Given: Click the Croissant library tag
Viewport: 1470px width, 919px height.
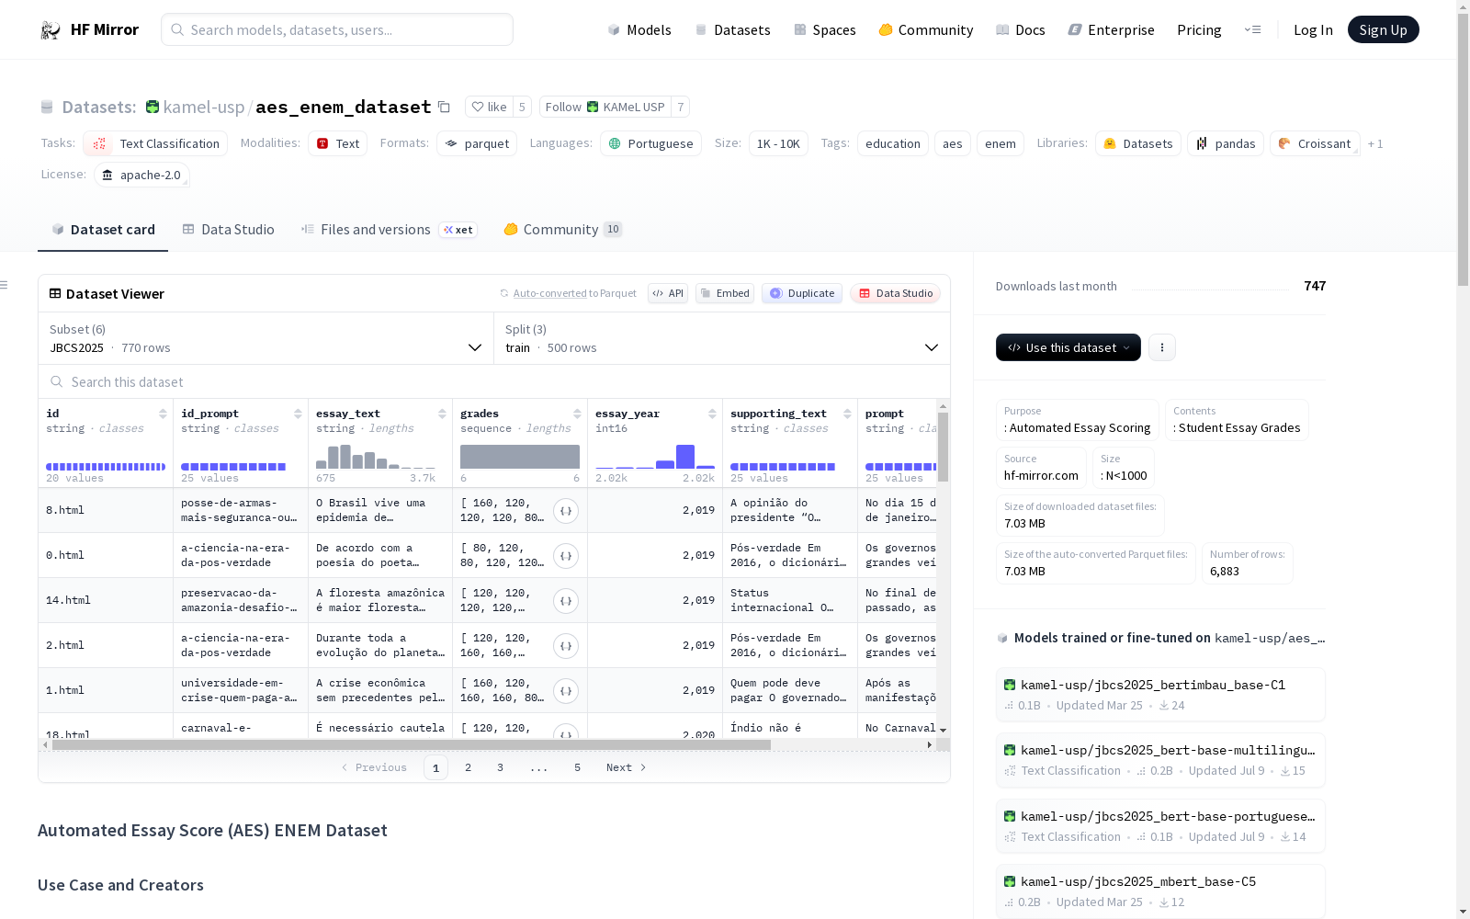Looking at the screenshot, I should click(1315, 143).
